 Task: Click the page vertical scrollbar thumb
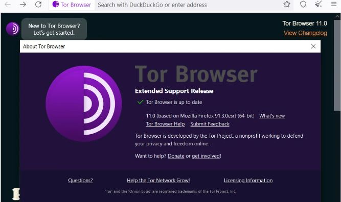click(x=337, y=65)
